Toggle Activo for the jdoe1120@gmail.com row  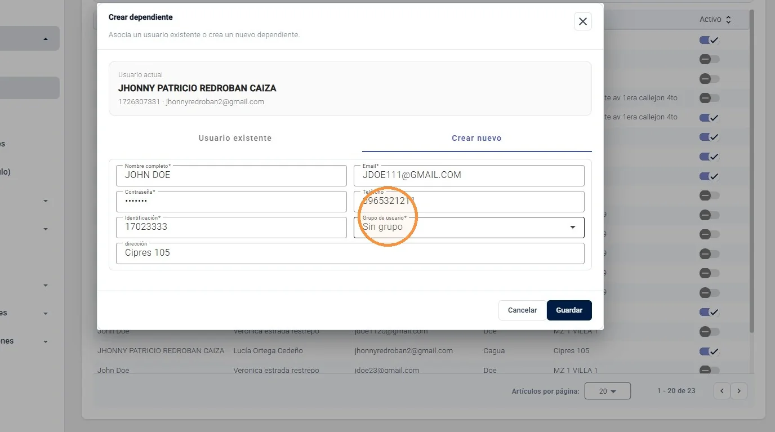[x=710, y=332]
